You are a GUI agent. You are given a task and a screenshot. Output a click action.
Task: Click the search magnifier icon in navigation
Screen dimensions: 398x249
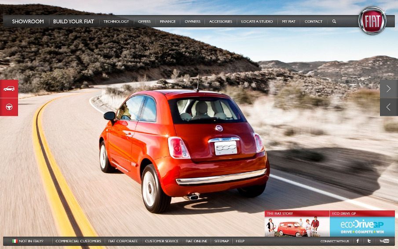pyautogui.click(x=334, y=21)
